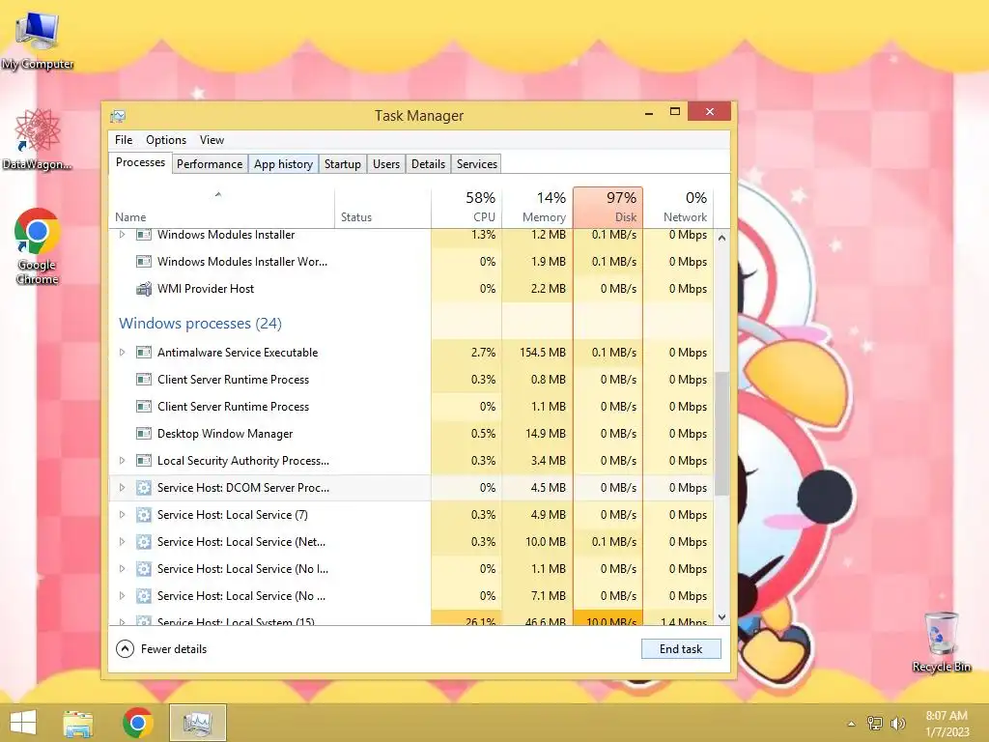The width and height of the screenshot is (989, 742).
Task: Switch to the Performance tab
Action: [x=210, y=164]
